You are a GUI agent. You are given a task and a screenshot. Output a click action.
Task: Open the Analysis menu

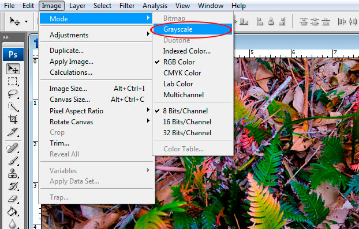[x=155, y=6]
